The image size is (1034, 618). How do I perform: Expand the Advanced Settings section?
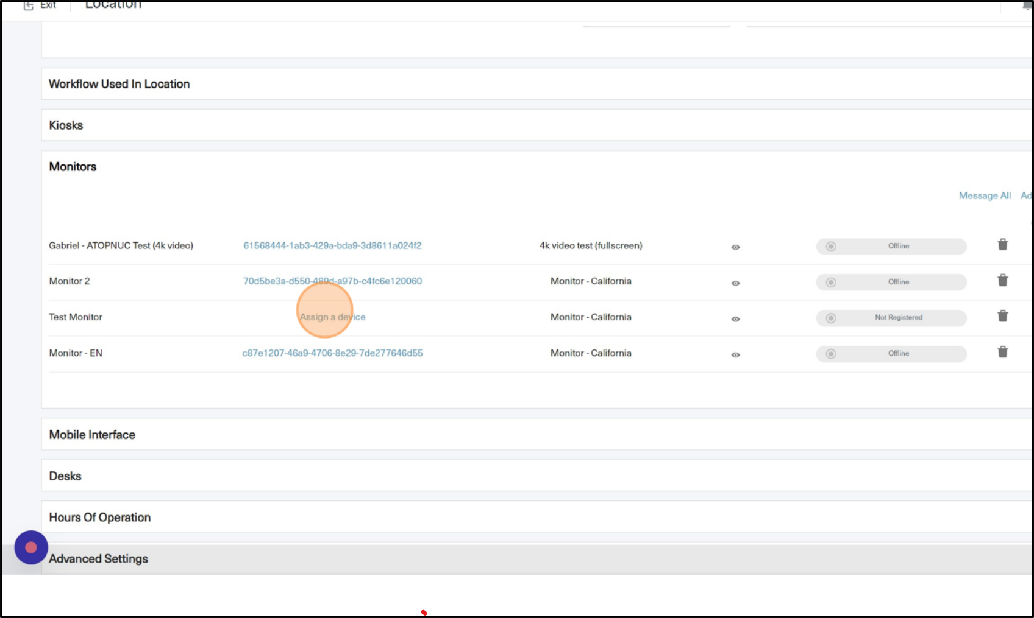pyautogui.click(x=537, y=559)
